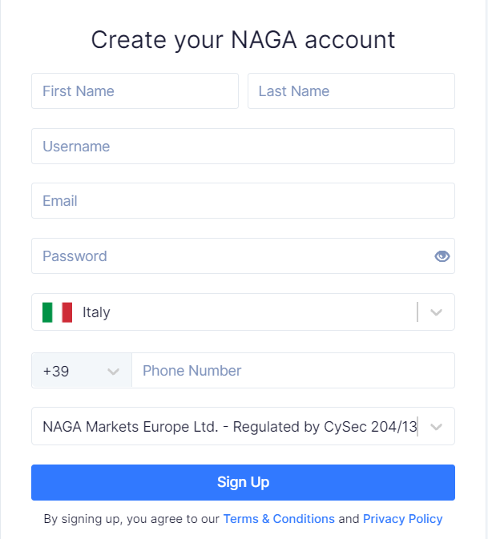
Task: Click the Sign Up button
Action: pos(243,482)
